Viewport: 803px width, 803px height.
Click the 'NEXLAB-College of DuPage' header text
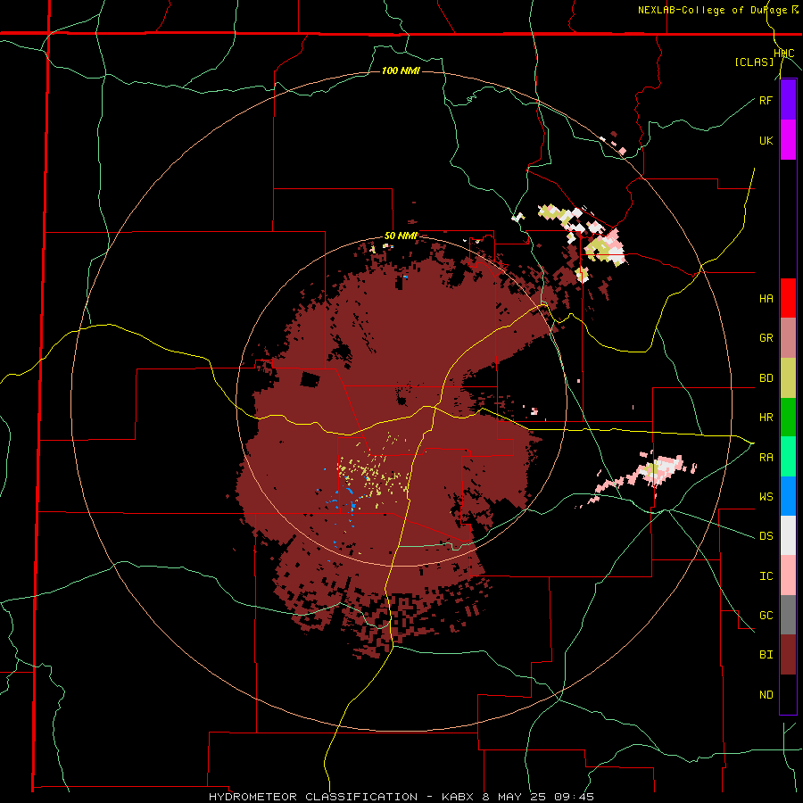coord(713,10)
